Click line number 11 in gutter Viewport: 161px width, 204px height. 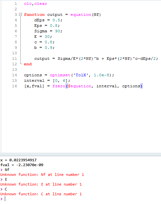pyautogui.click(x=15, y=59)
